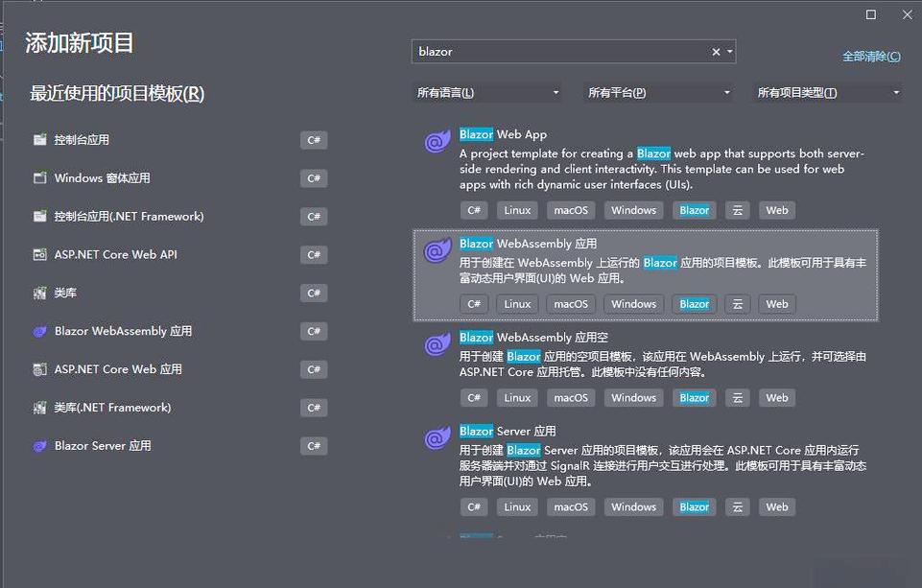
Task: Click Web tag under Blazor WebAssembly 应用
Action: click(777, 304)
